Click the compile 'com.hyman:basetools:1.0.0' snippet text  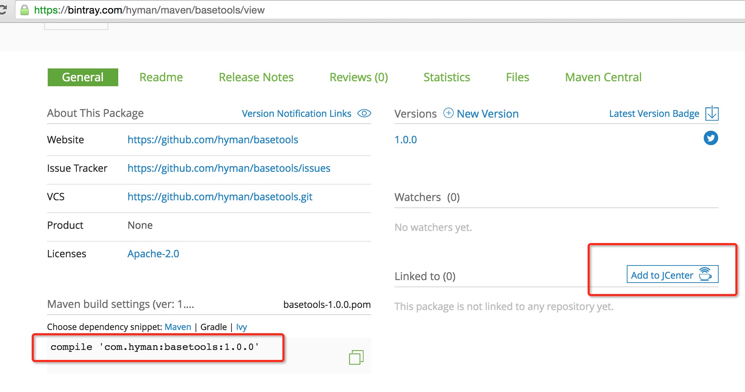[x=155, y=347]
